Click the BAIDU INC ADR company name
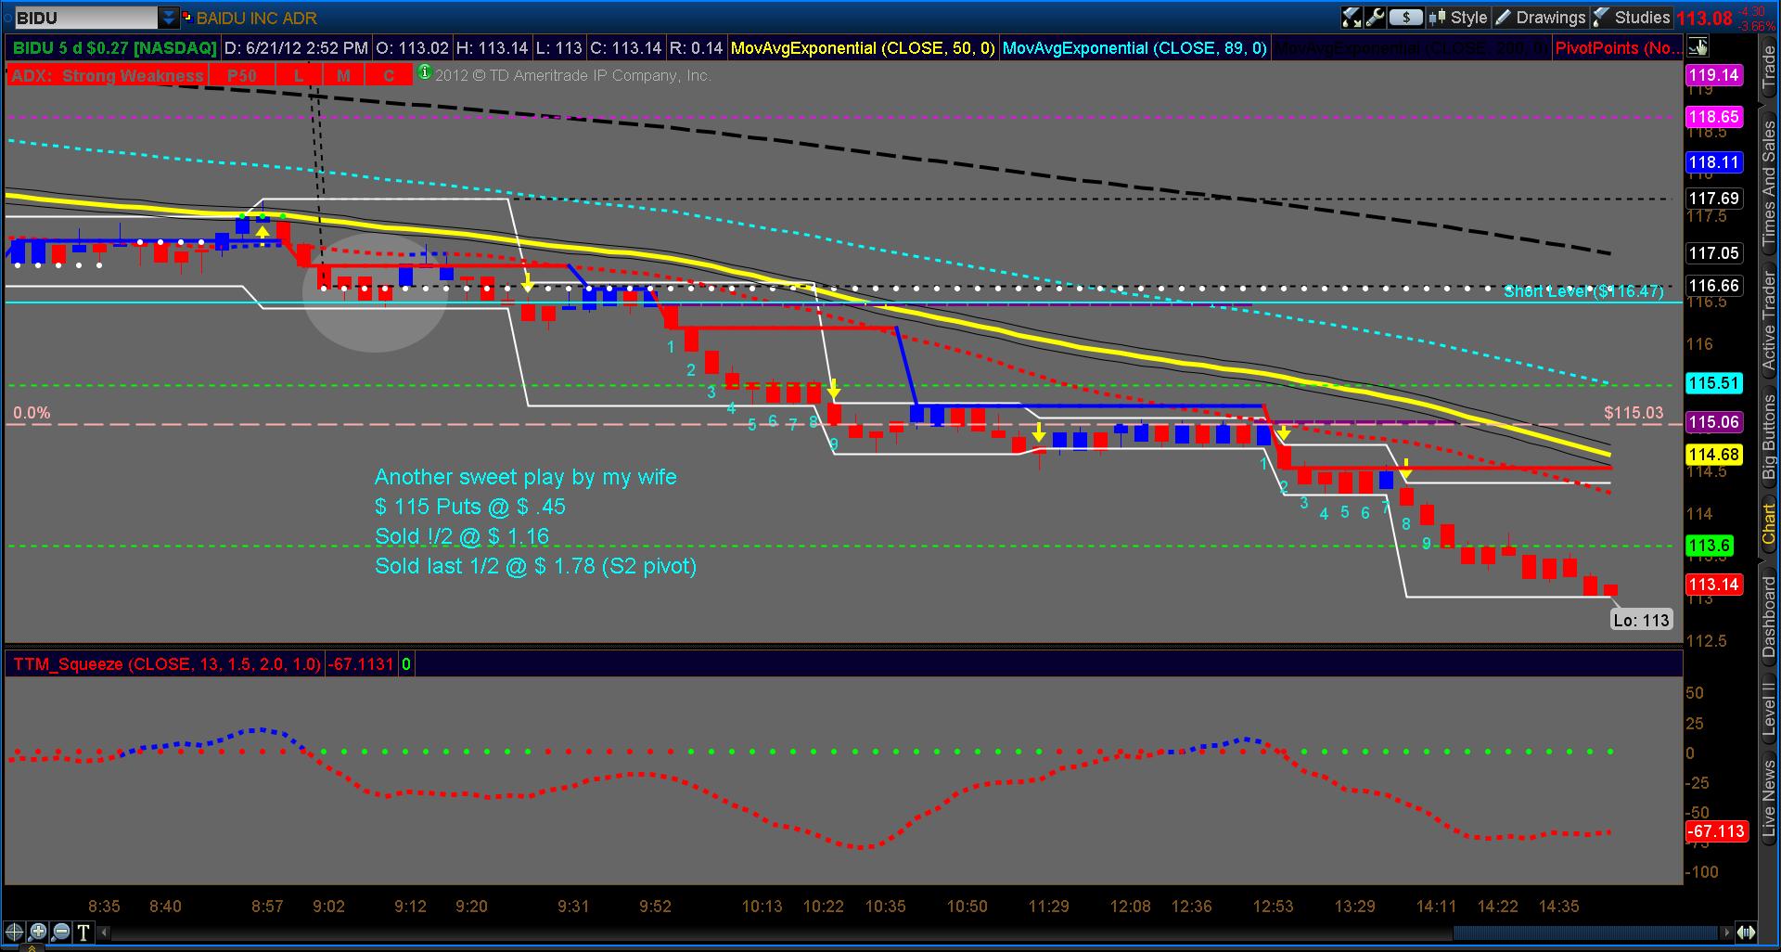Screen dimensions: 1781x952 tap(257, 18)
